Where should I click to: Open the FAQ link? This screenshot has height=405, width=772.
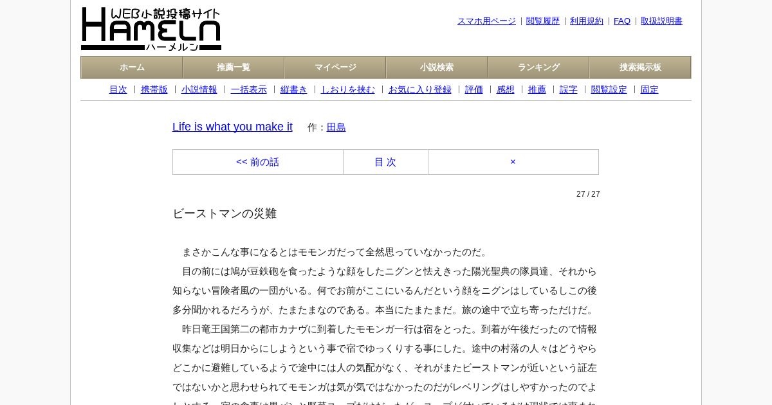tap(622, 21)
